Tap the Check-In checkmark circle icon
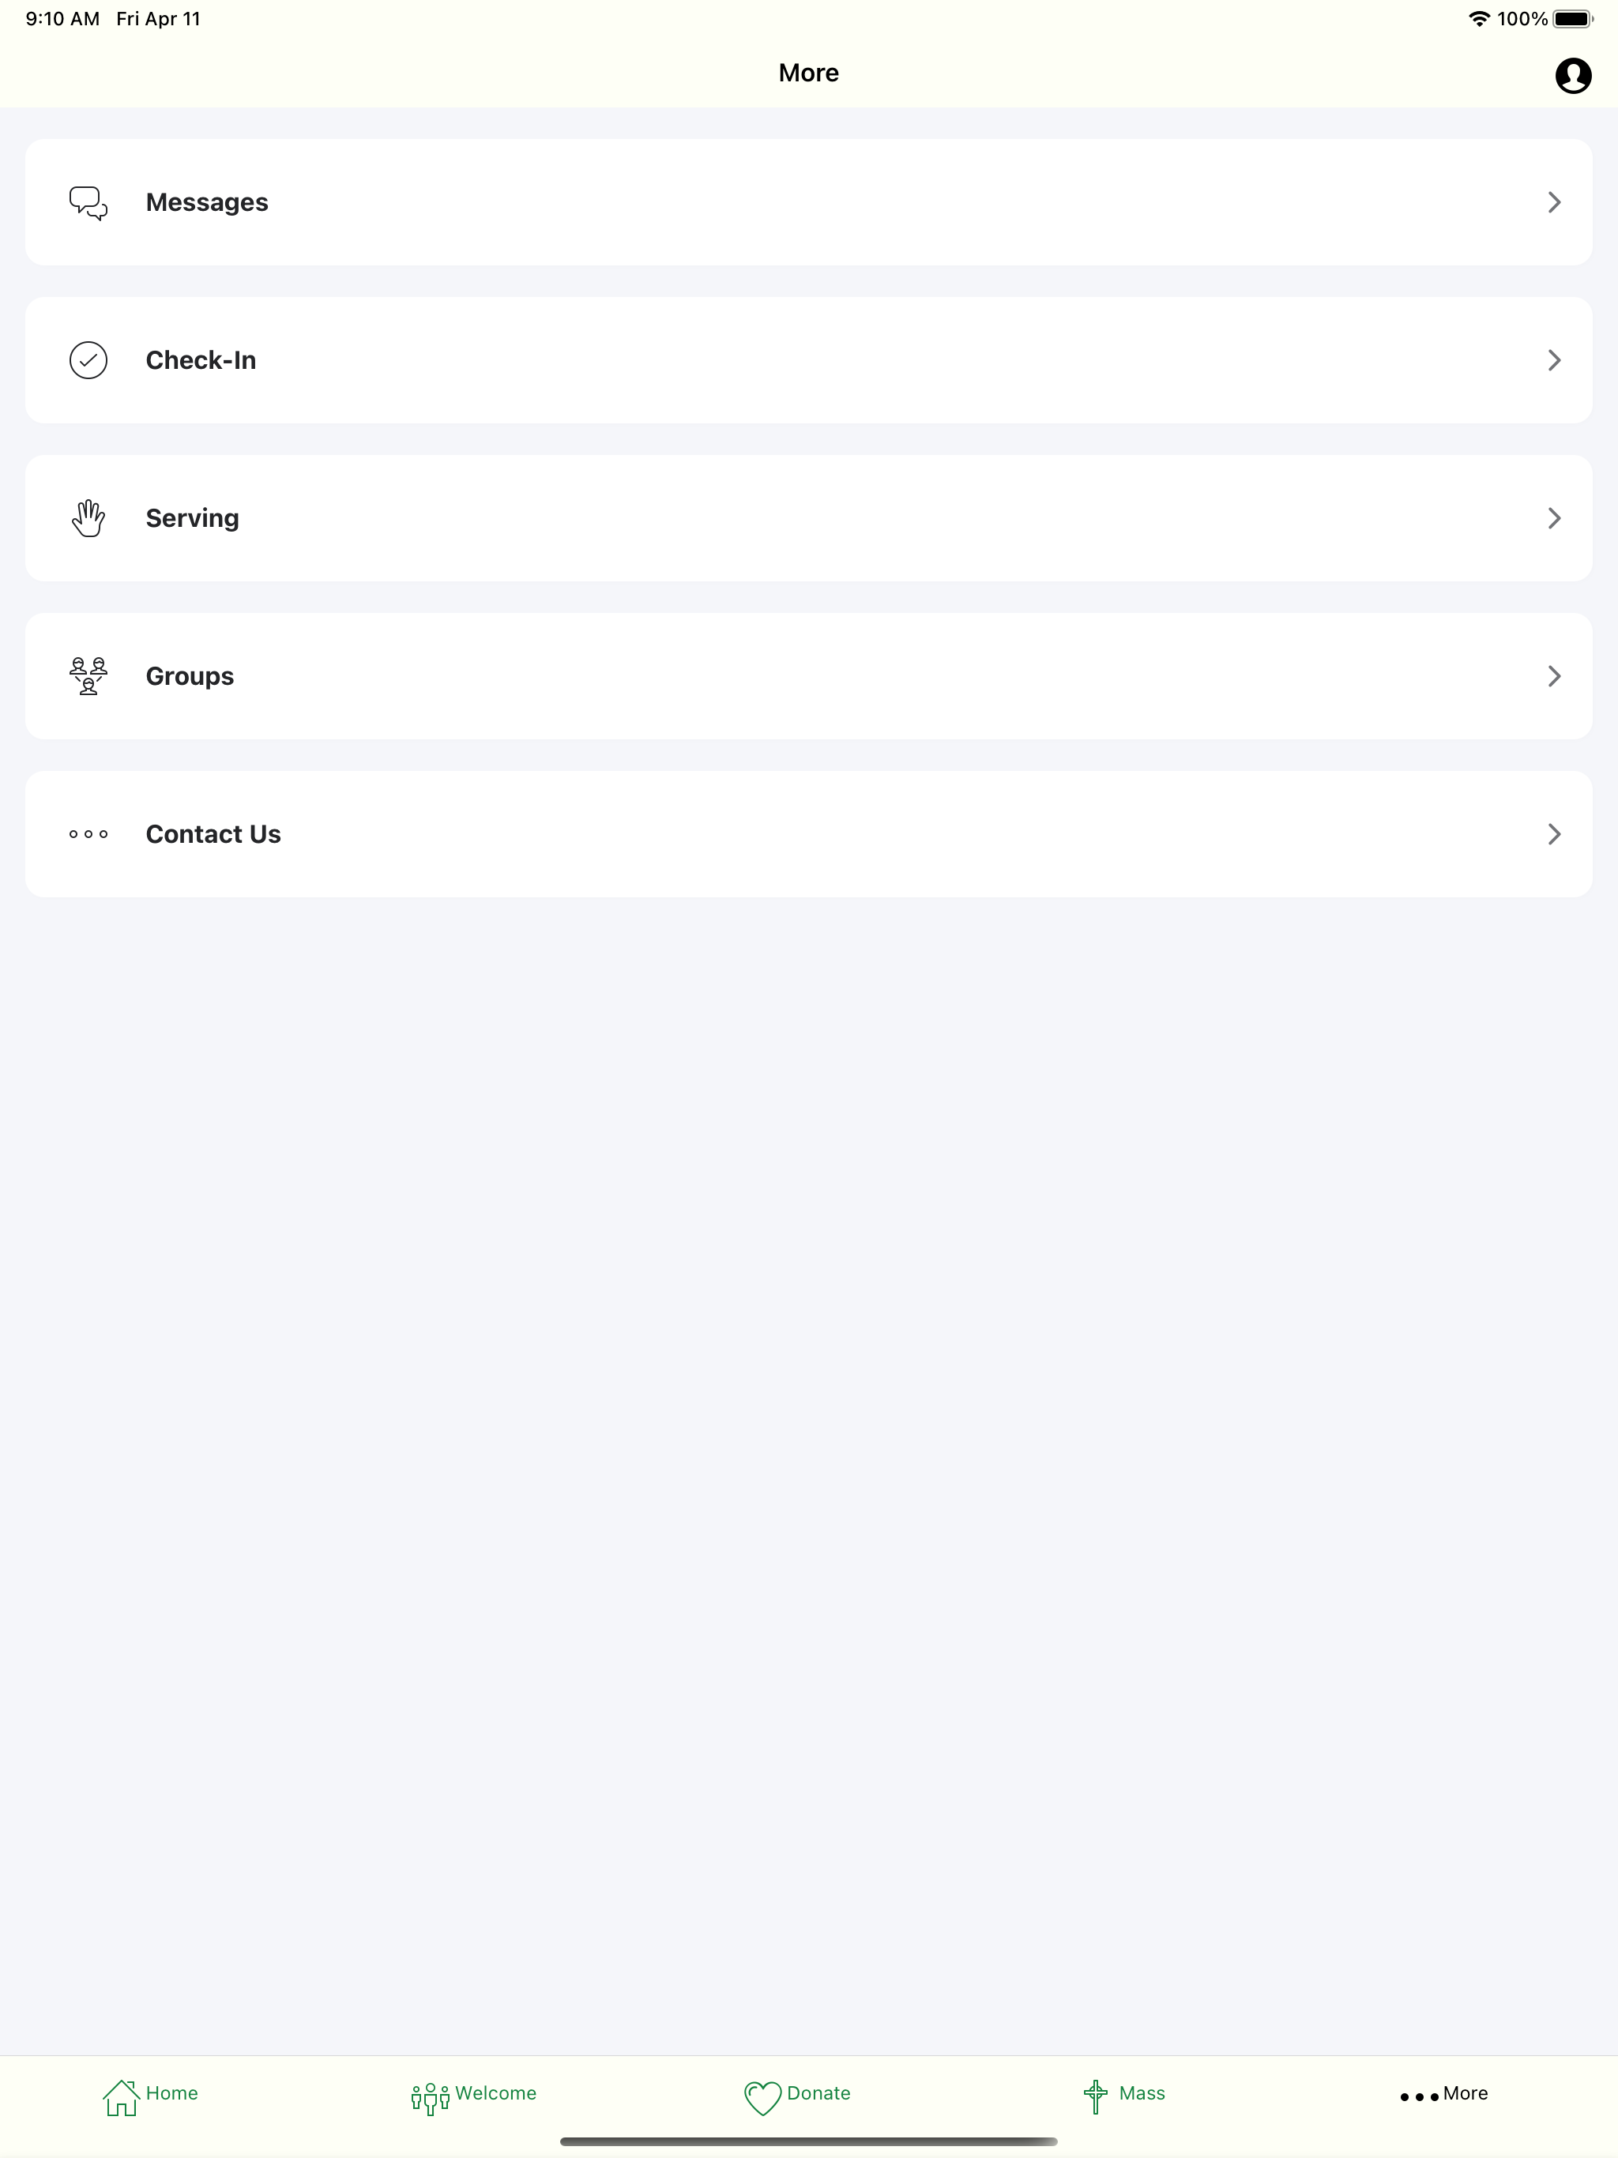The width and height of the screenshot is (1618, 2158). pos(88,360)
